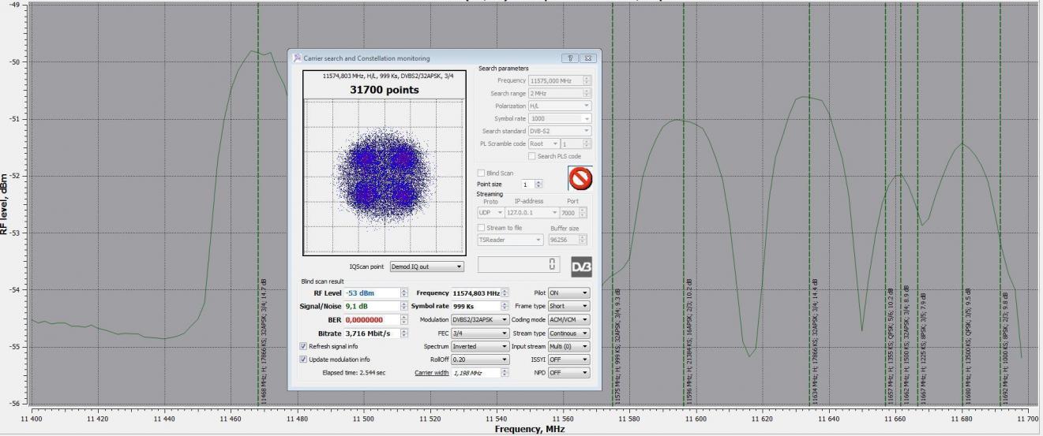Click the BER value stepper arrows
The height and width of the screenshot is (436, 1043).
[404, 319]
